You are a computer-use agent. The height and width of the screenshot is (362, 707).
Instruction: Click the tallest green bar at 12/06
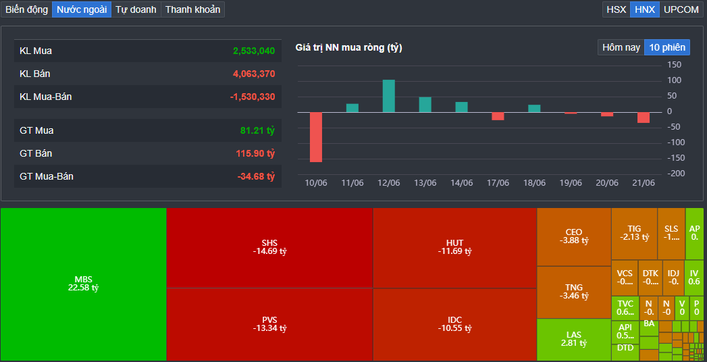[x=389, y=96]
